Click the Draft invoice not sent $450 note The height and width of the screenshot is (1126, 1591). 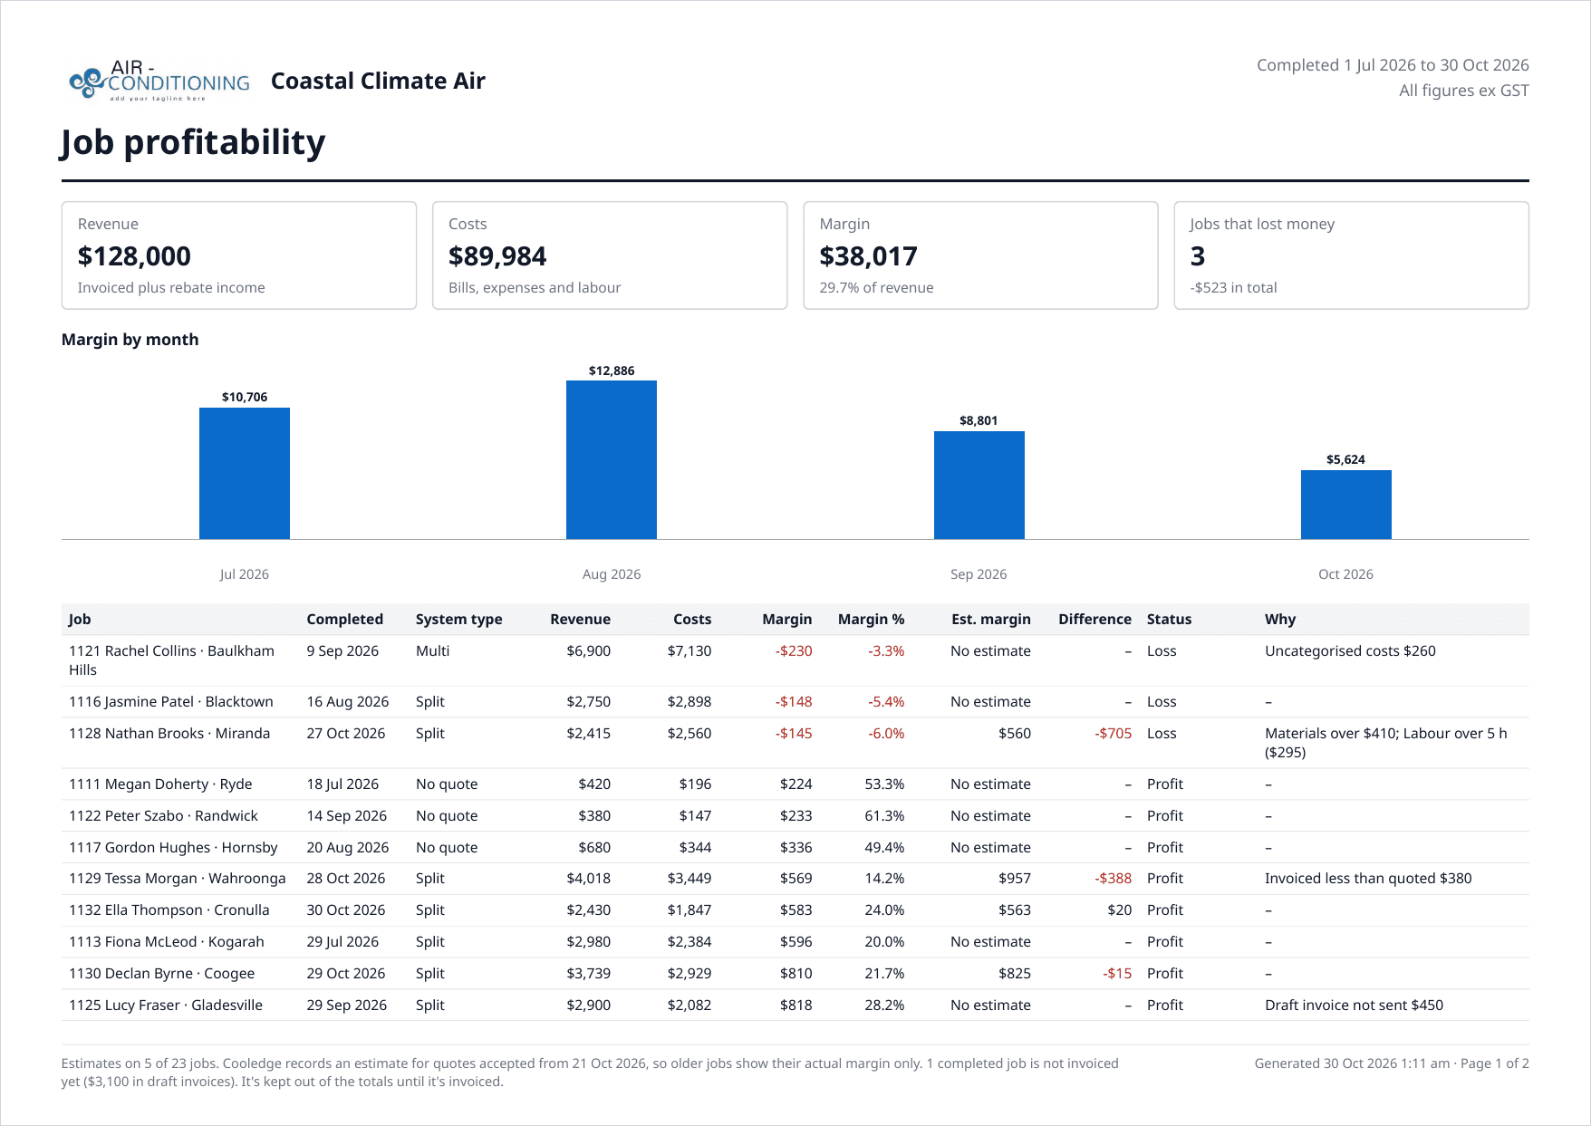(x=1354, y=1006)
